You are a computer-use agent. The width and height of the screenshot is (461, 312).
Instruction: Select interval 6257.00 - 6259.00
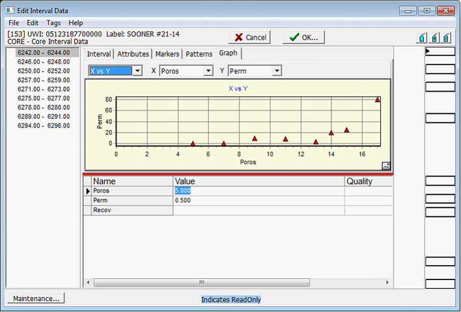pyautogui.click(x=43, y=80)
